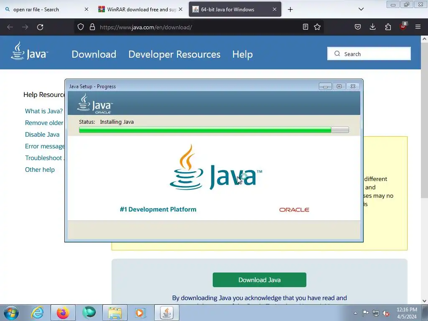Image resolution: width=428 pixels, height=321 pixels.
Task: Open the tracking protection shield icon
Action: tap(81, 27)
